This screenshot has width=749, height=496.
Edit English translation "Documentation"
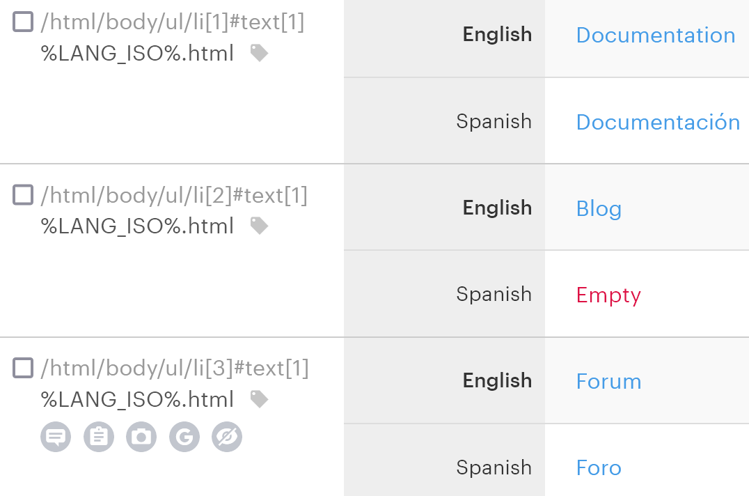tap(655, 35)
